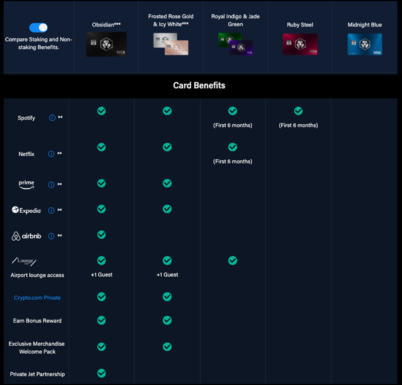Select the Frosted Rose Gold & Icy White card image
402x385 pixels.
tap(171, 44)
